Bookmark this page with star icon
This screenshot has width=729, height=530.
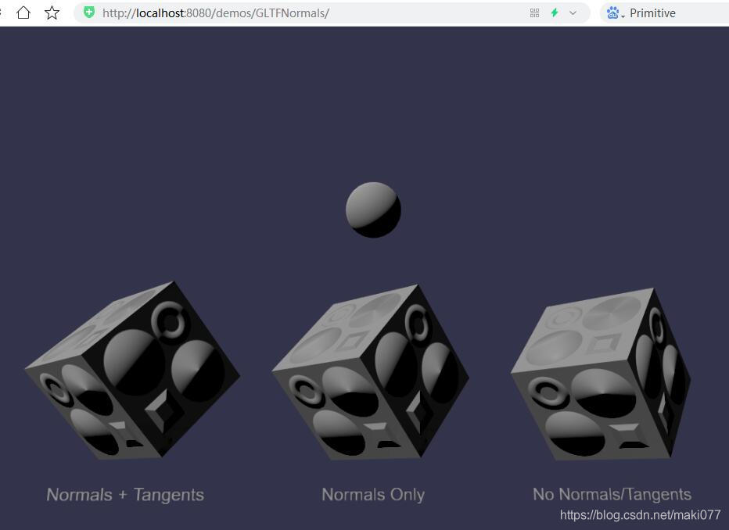click(52, 13)
